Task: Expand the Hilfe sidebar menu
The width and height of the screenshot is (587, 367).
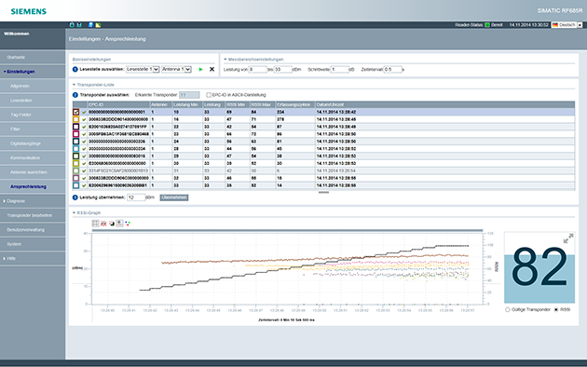Action: pyautogui.click(x=4, y=259)
